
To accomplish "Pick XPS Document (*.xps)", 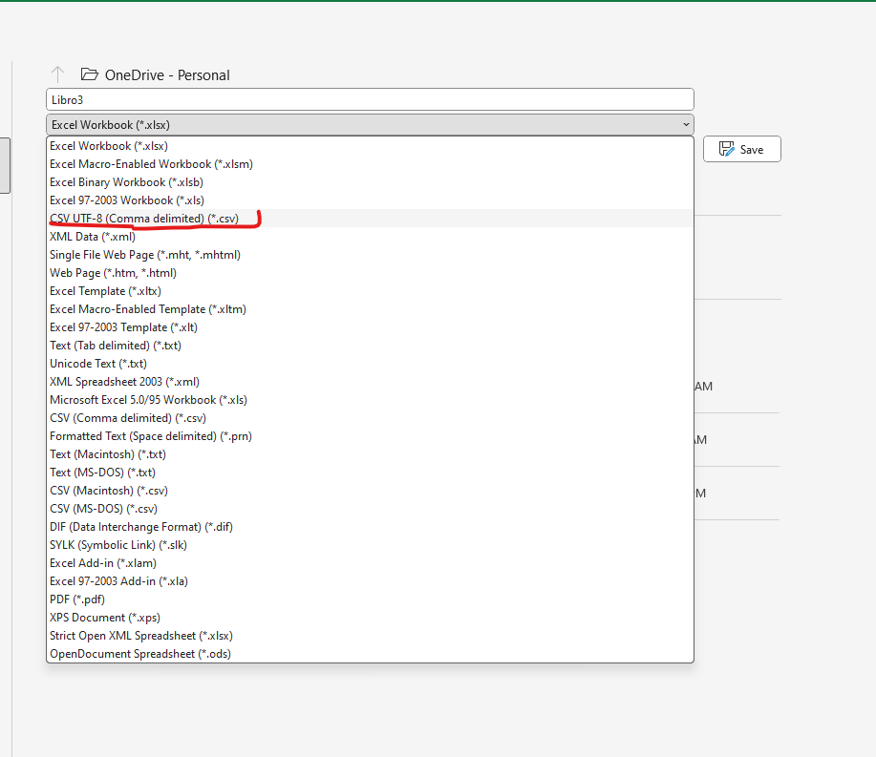I will (x=370, y=618).
